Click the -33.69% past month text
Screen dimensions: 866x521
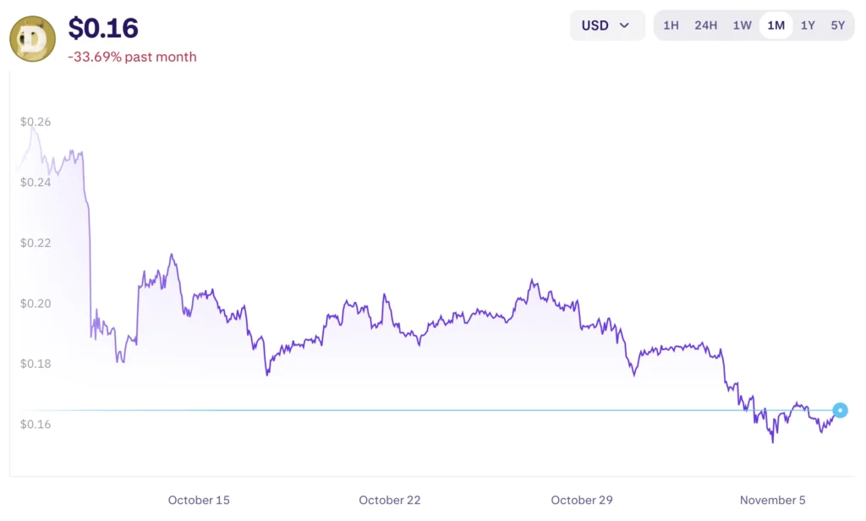tap(132, 57)
